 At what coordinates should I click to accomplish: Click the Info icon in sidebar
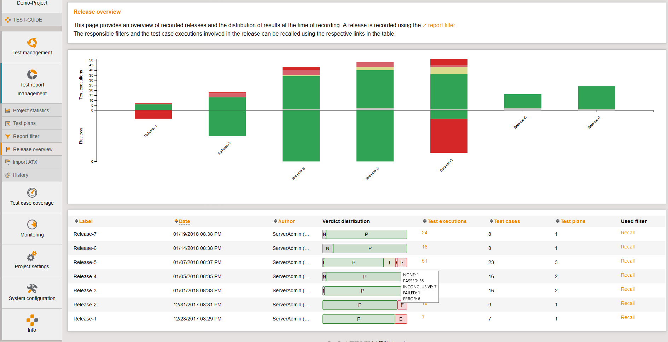(x=32, y=320)
